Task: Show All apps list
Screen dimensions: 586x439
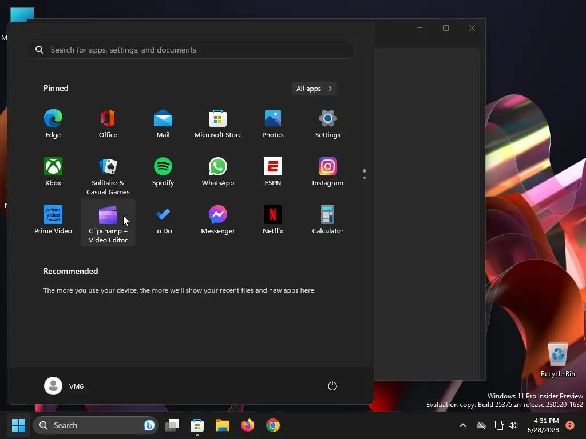Action: pyautogui.click(x=314, y=89)
